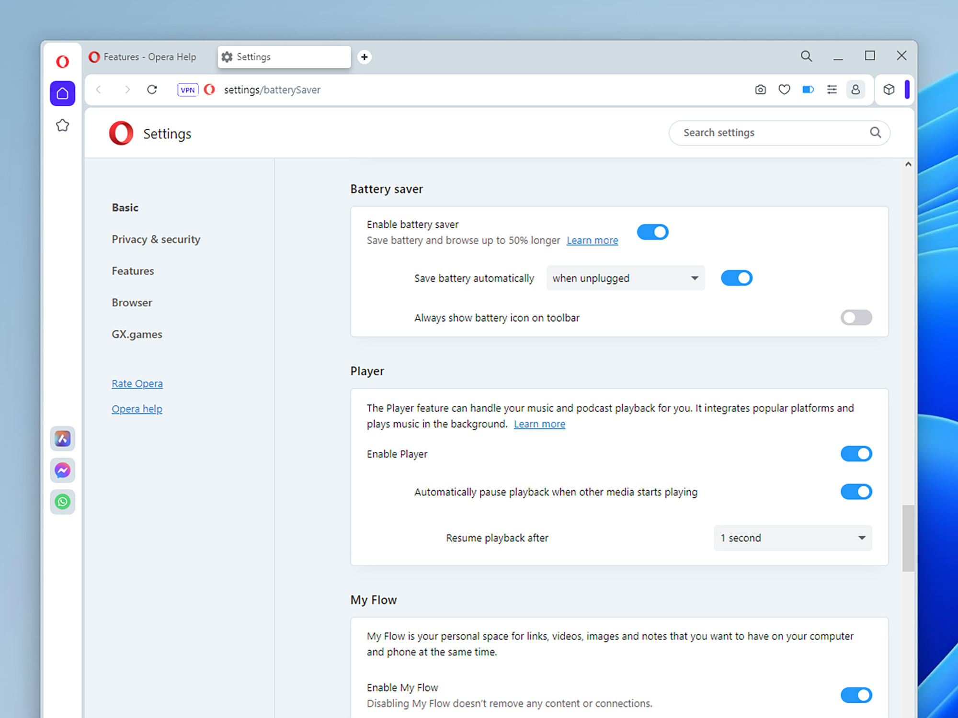The width and height of the screenshot is (958, 718).
Task: Open Battery saver Learn more link
Action: 592,240
